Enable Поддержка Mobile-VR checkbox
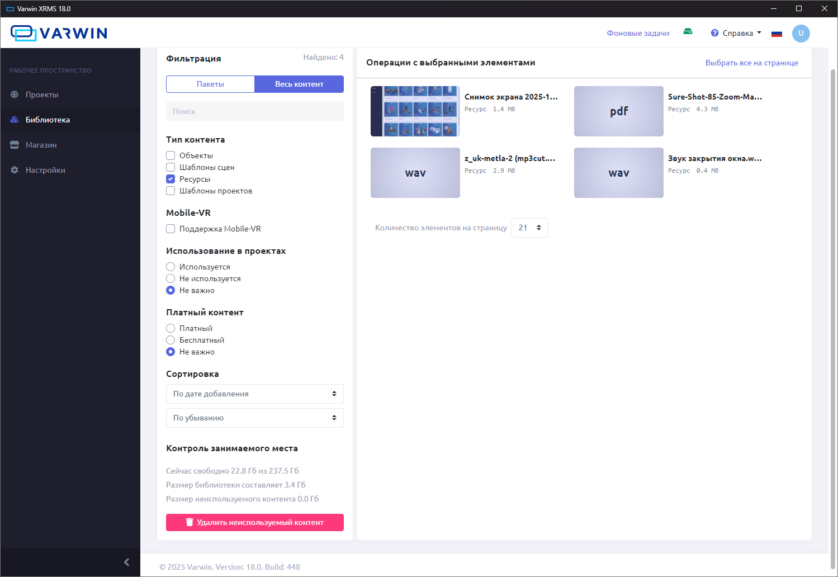The height and width of the screenshot is (577, 838). 171,229
